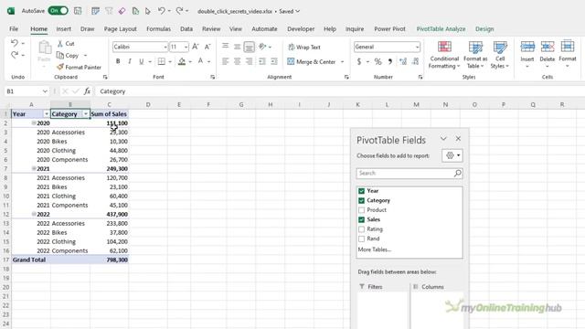The width and height of the screenshot is (585, 329).
Task: Decrease the indent
Action: pos(262,61)
